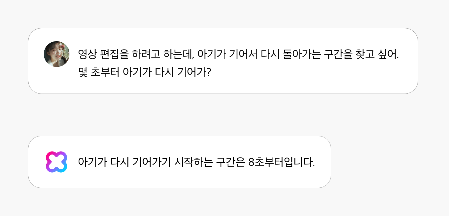Click 싶어. ending the user's first line
This screenshot has width=449, height=216.
(x=388, y=54)
